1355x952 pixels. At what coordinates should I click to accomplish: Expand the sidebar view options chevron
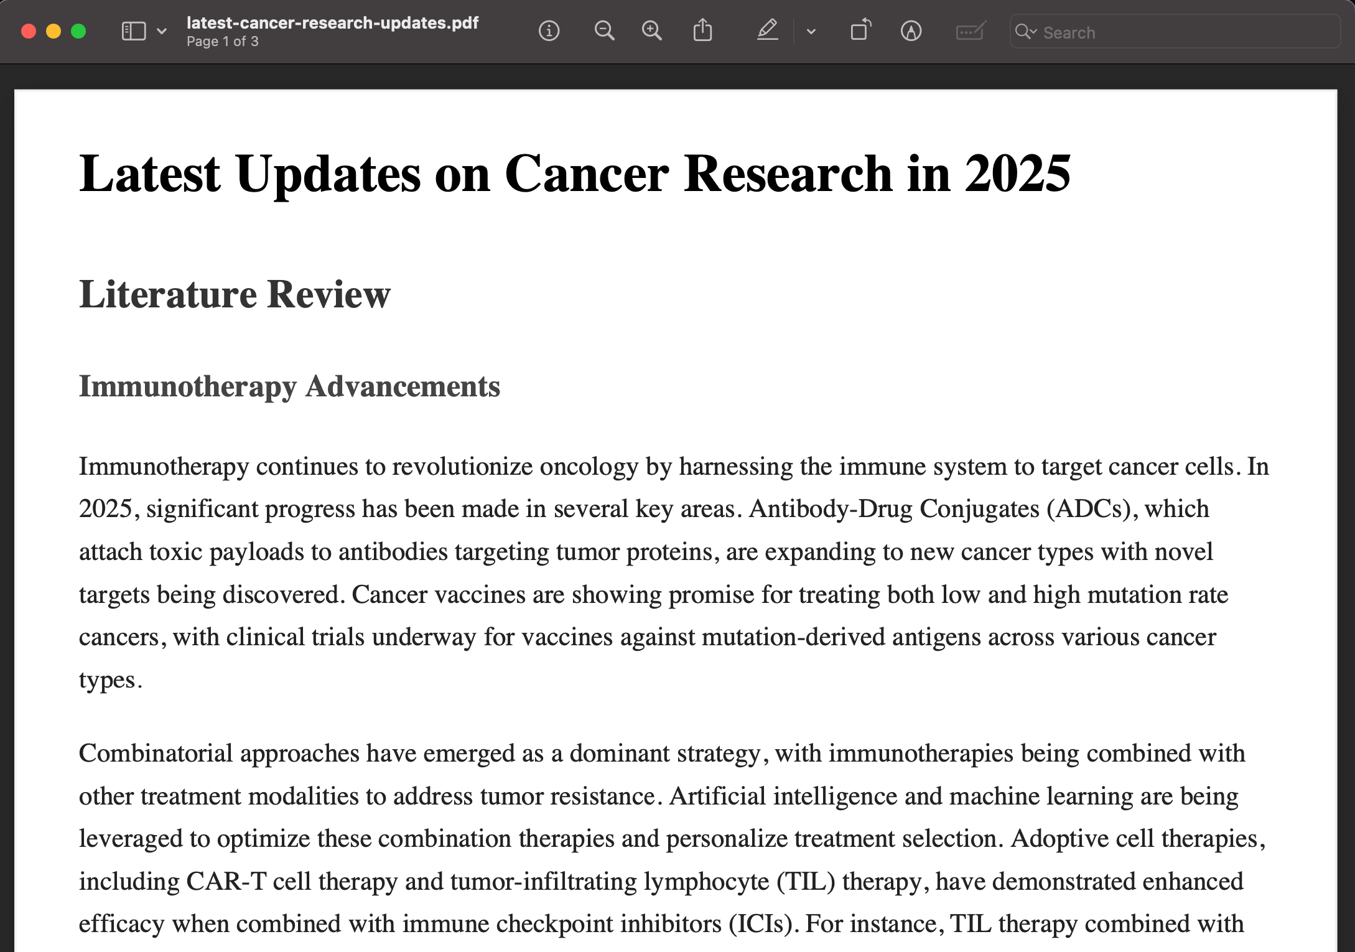click(162, 31)
